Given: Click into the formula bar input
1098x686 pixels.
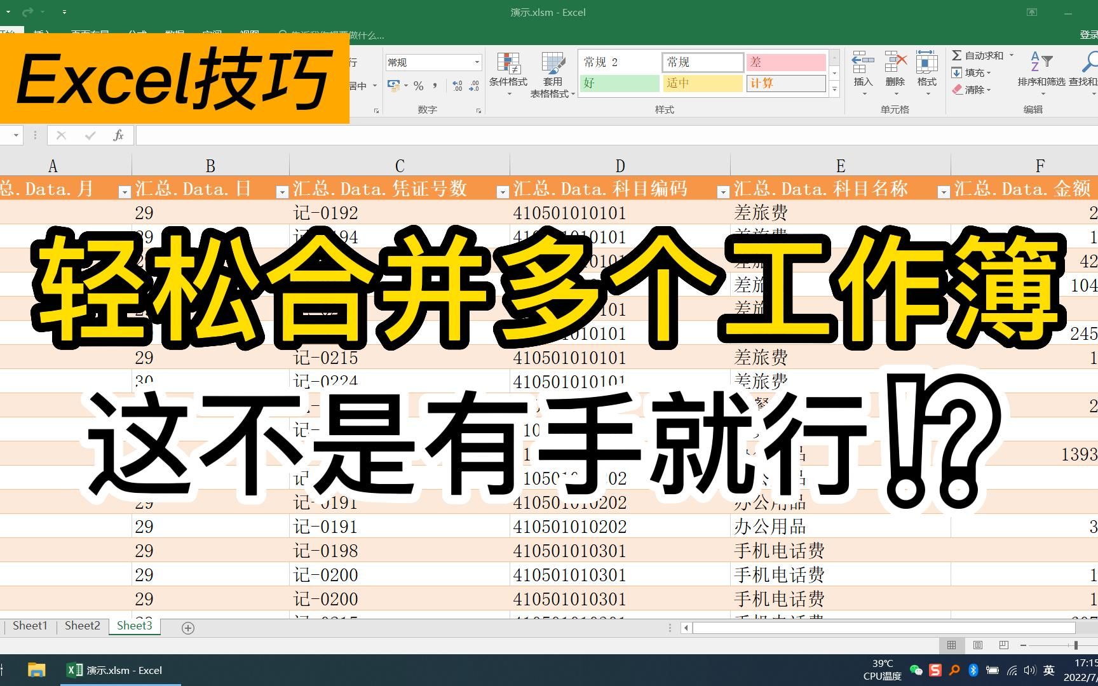Looking at the screenshot, I should tap(616, 135).
